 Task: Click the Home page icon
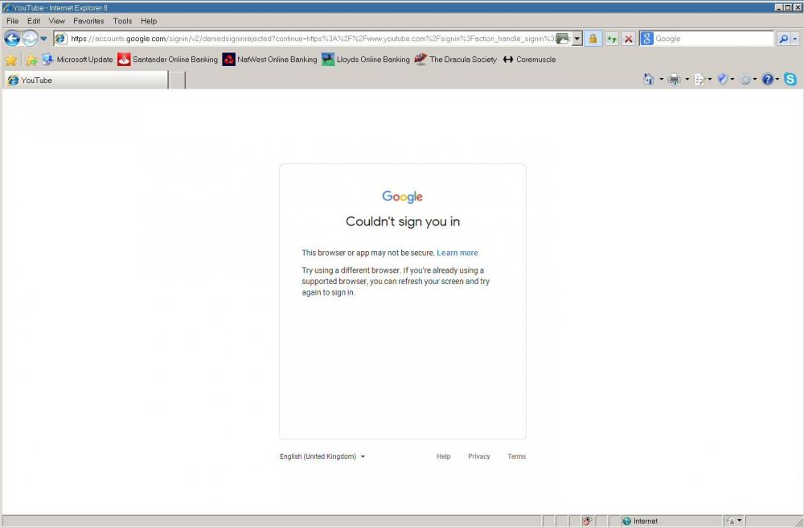649,79
